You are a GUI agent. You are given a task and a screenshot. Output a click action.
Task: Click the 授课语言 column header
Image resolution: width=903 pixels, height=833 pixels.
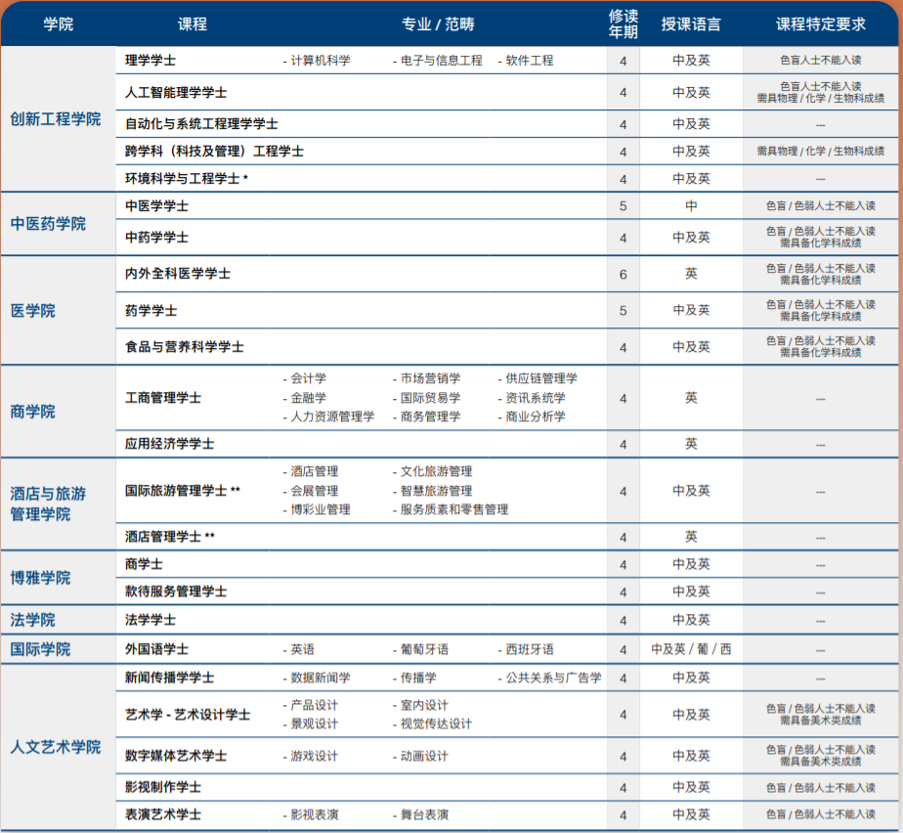point(691,24)
